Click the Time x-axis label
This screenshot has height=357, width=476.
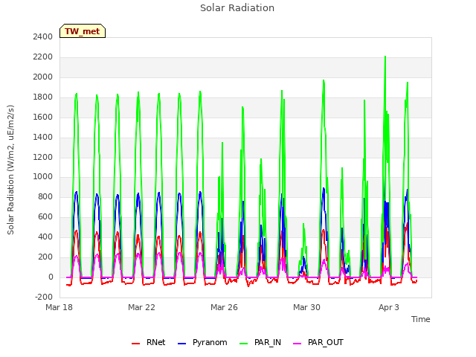[x=420, y=319]
